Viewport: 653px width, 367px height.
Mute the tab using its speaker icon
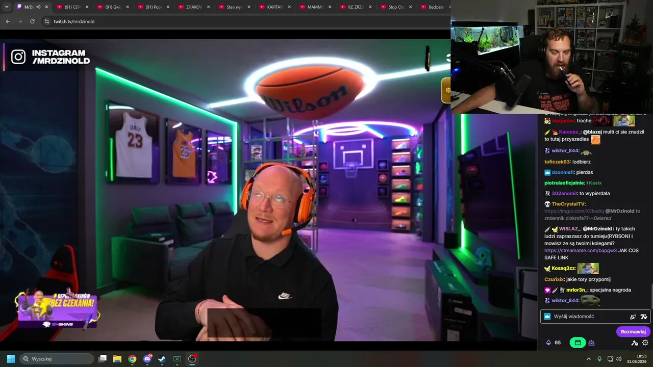[x=38, y=7]
